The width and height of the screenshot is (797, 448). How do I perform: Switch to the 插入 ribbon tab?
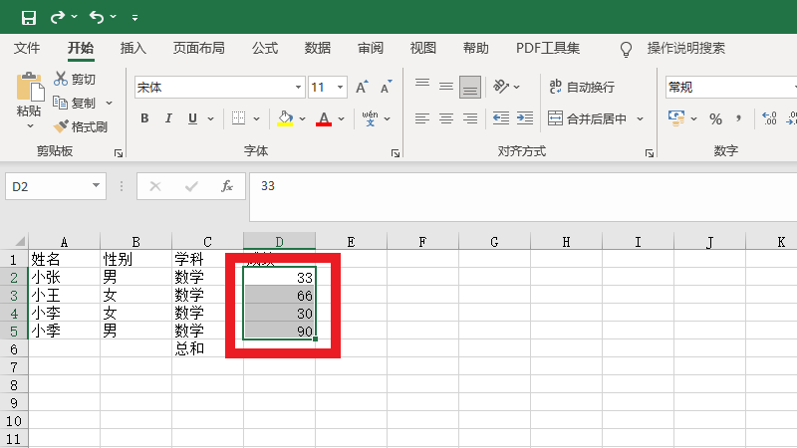point(133,48)
